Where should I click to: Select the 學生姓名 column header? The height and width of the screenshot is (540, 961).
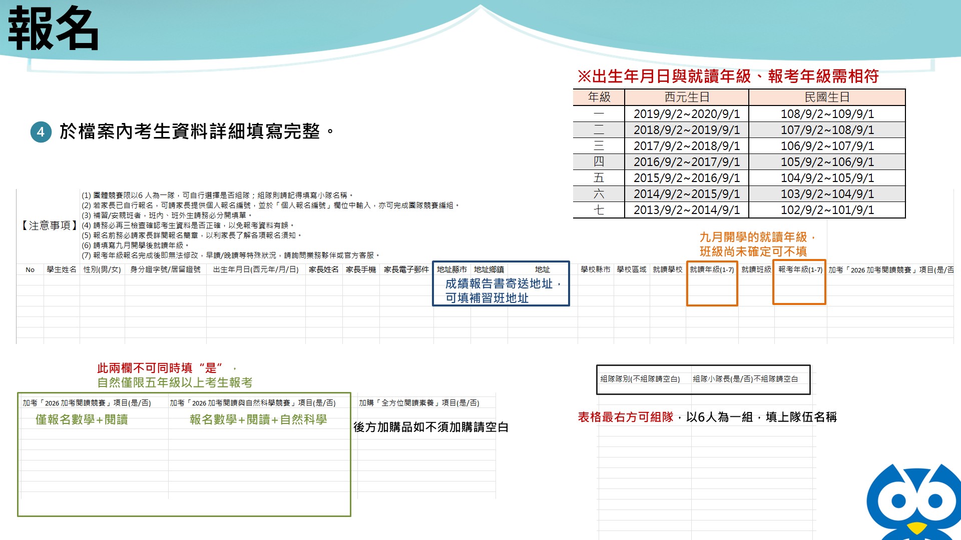62,269
